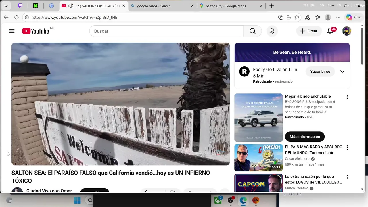
Task: Open the EA app from taskbar
Action: (x=256, y=200)
